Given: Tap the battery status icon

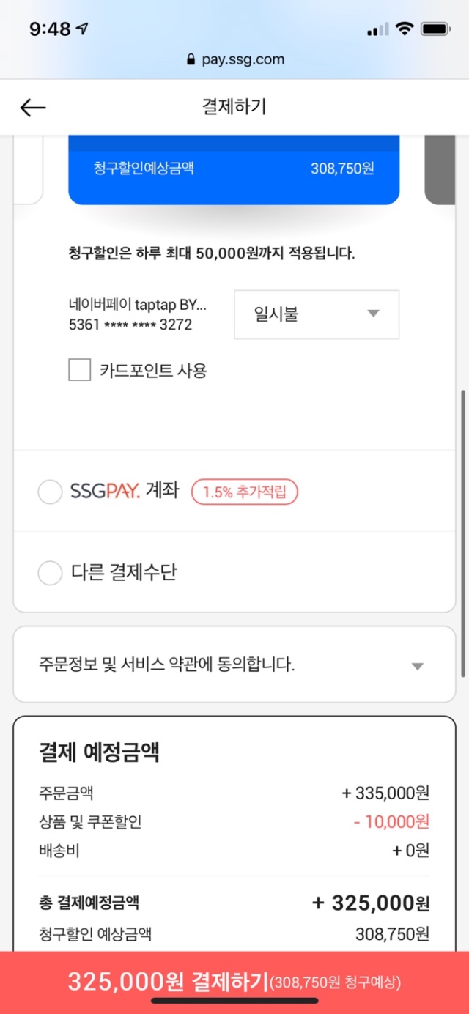Looking at the screenshot, I should pos(435,29).
